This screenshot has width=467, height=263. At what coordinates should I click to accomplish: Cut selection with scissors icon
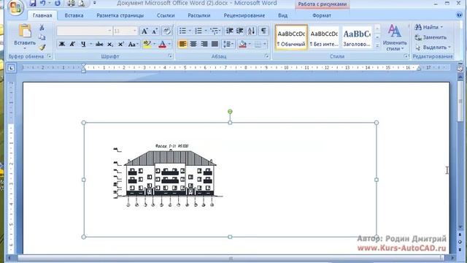[x=42, y=28]
